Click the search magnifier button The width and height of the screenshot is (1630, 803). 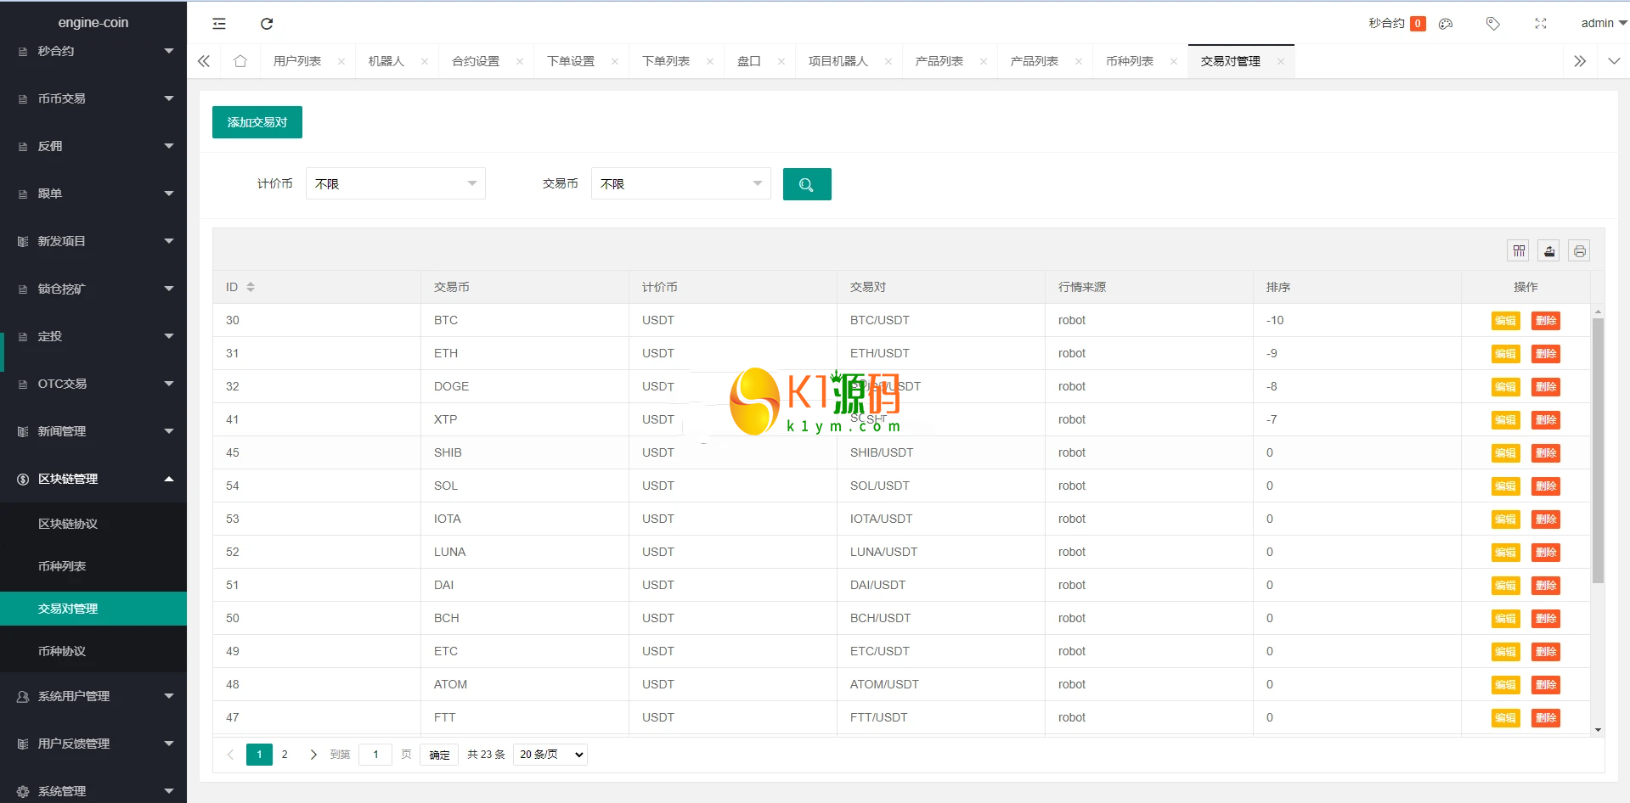point(806,184)
